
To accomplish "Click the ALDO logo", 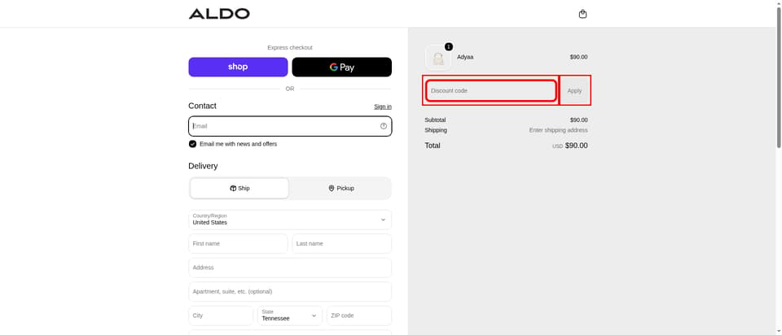I will tap(219, 14).
